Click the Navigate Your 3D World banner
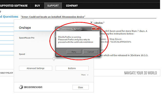164x100 pixels. click(x=140, y=73)
